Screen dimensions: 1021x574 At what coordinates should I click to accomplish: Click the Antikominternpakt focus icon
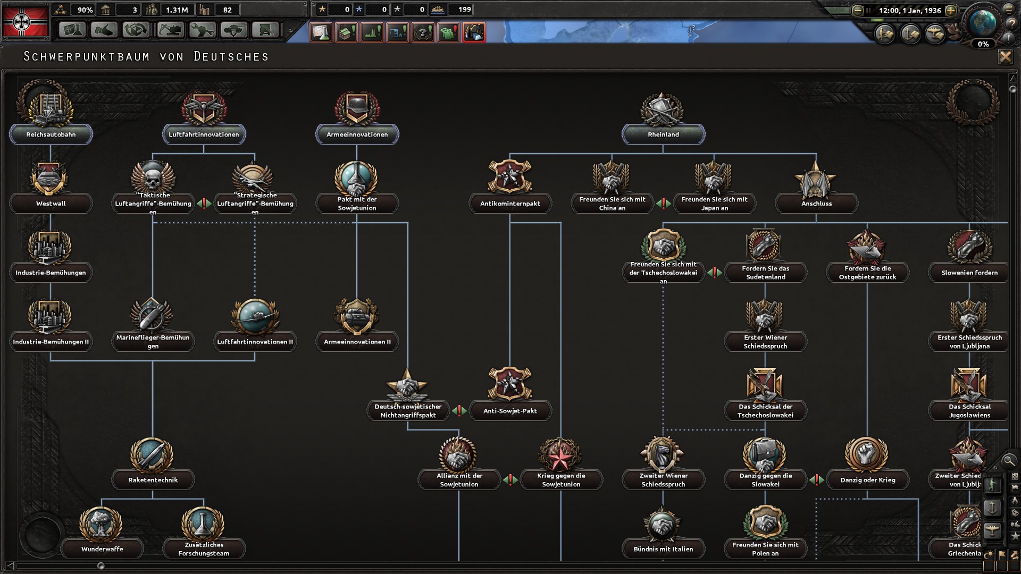[510, 177]
